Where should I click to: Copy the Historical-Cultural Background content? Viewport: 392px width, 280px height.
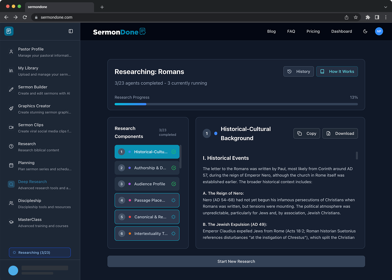tap(307, 133)
